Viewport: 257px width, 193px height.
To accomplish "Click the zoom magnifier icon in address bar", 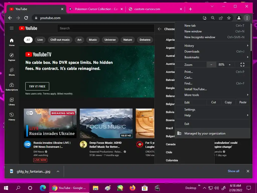I will (213, 18).
